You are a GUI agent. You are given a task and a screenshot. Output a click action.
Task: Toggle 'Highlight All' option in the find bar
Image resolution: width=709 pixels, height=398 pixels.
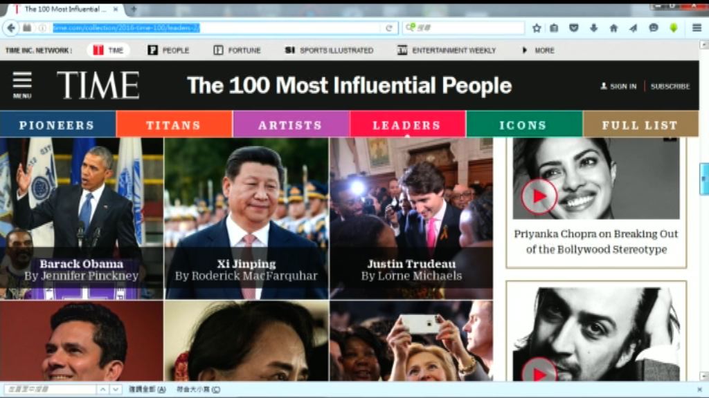pos(146,390)
